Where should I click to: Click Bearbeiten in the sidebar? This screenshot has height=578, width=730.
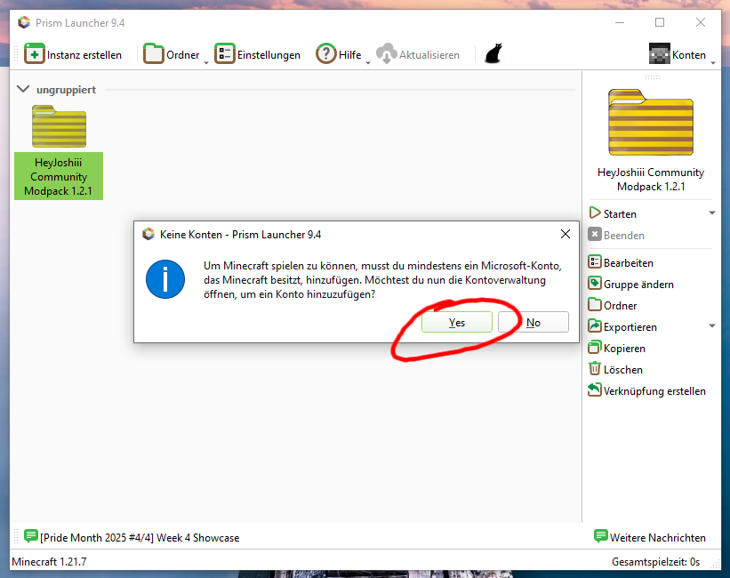click(628, 262)
